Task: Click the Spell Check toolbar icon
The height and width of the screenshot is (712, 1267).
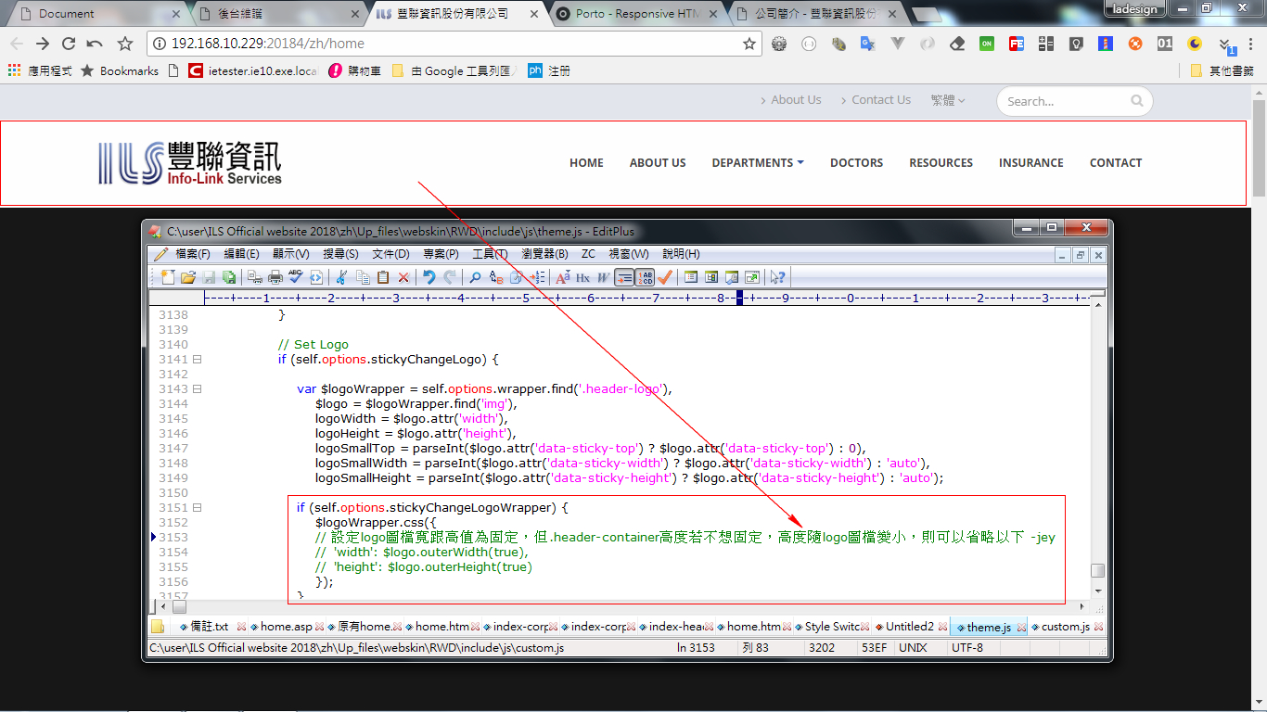Action: tap(295, 276)
